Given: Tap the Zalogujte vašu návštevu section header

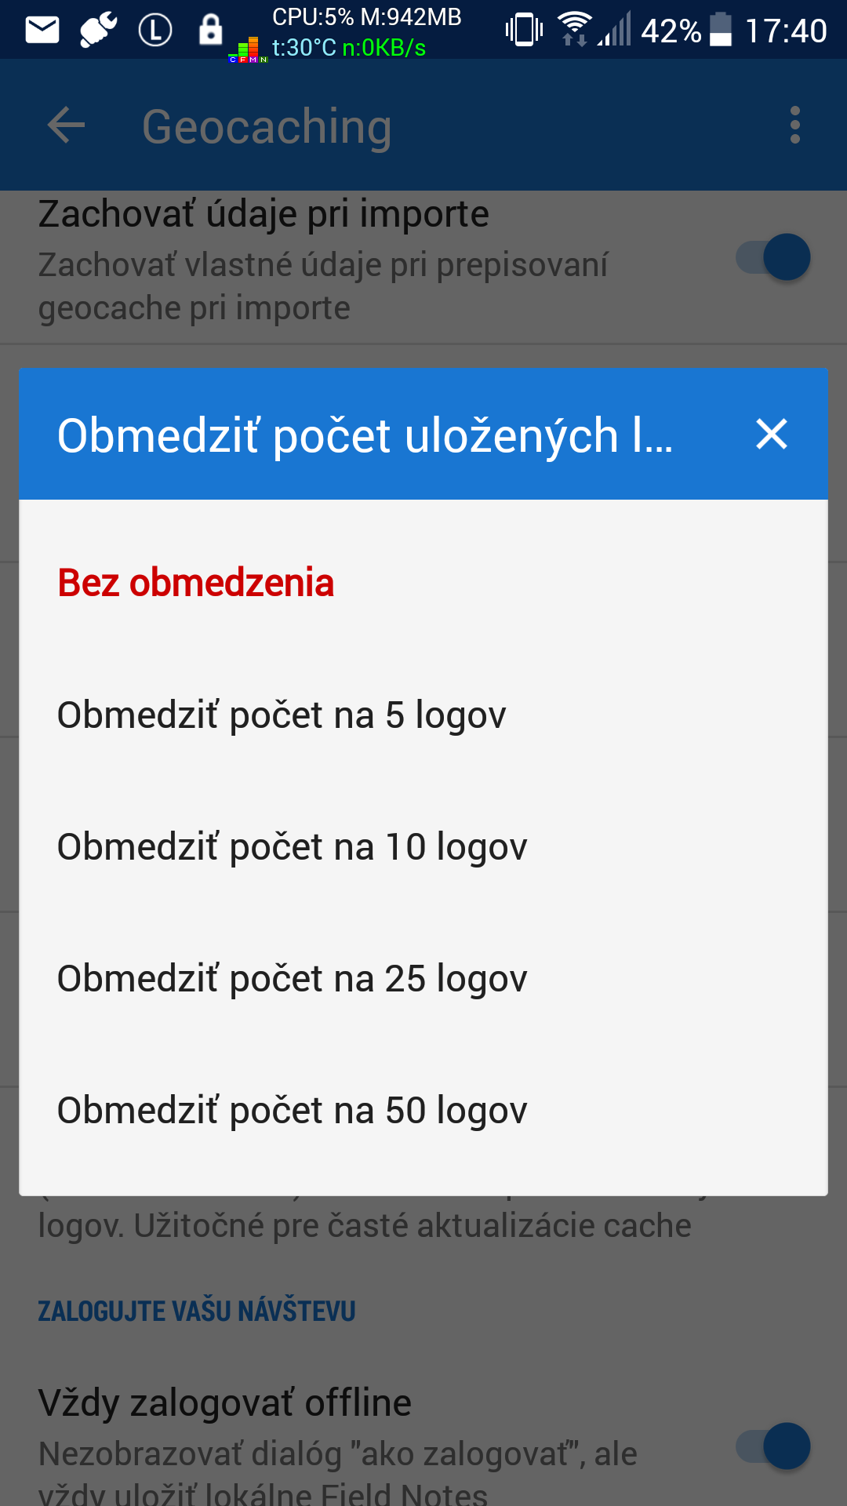Looking at the screenshot, I should tap(197, 1311).
